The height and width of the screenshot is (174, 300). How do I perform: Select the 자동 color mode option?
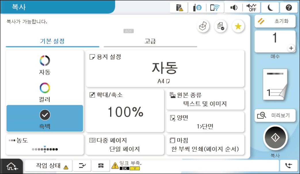point(45,65)
